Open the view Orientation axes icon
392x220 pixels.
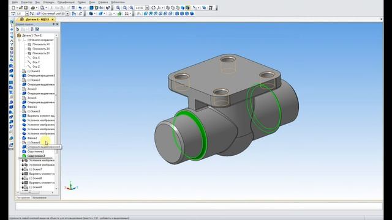tap(159, 8)
